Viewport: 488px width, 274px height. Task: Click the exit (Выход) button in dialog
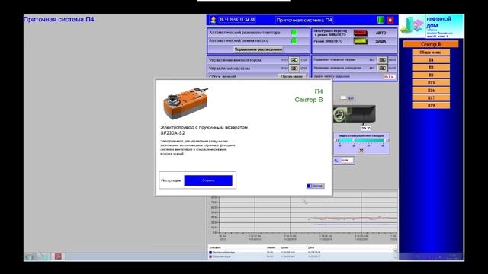click(315, 186)
